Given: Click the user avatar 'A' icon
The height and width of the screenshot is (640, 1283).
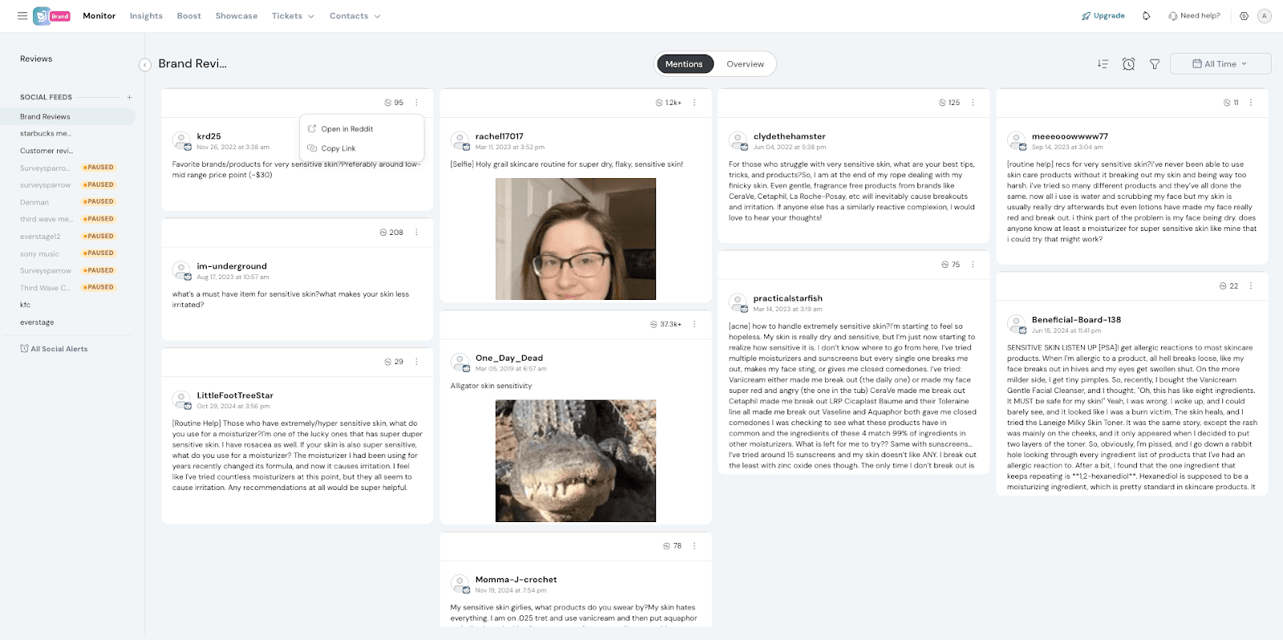Looking at the screenshot, I should coord(1265,16).
